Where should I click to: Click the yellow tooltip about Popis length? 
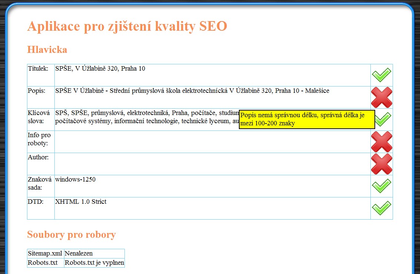pos(307,119)
